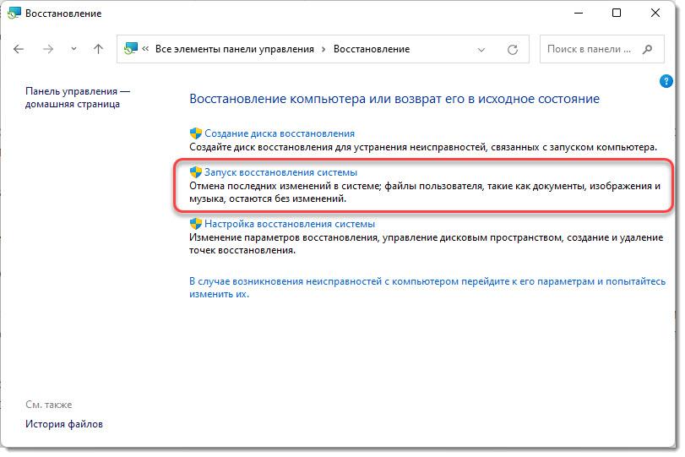The width and height of the screenshot is (685, 457).
Task: Open Настройка восстановления системы link
Action: coord(290,224)
